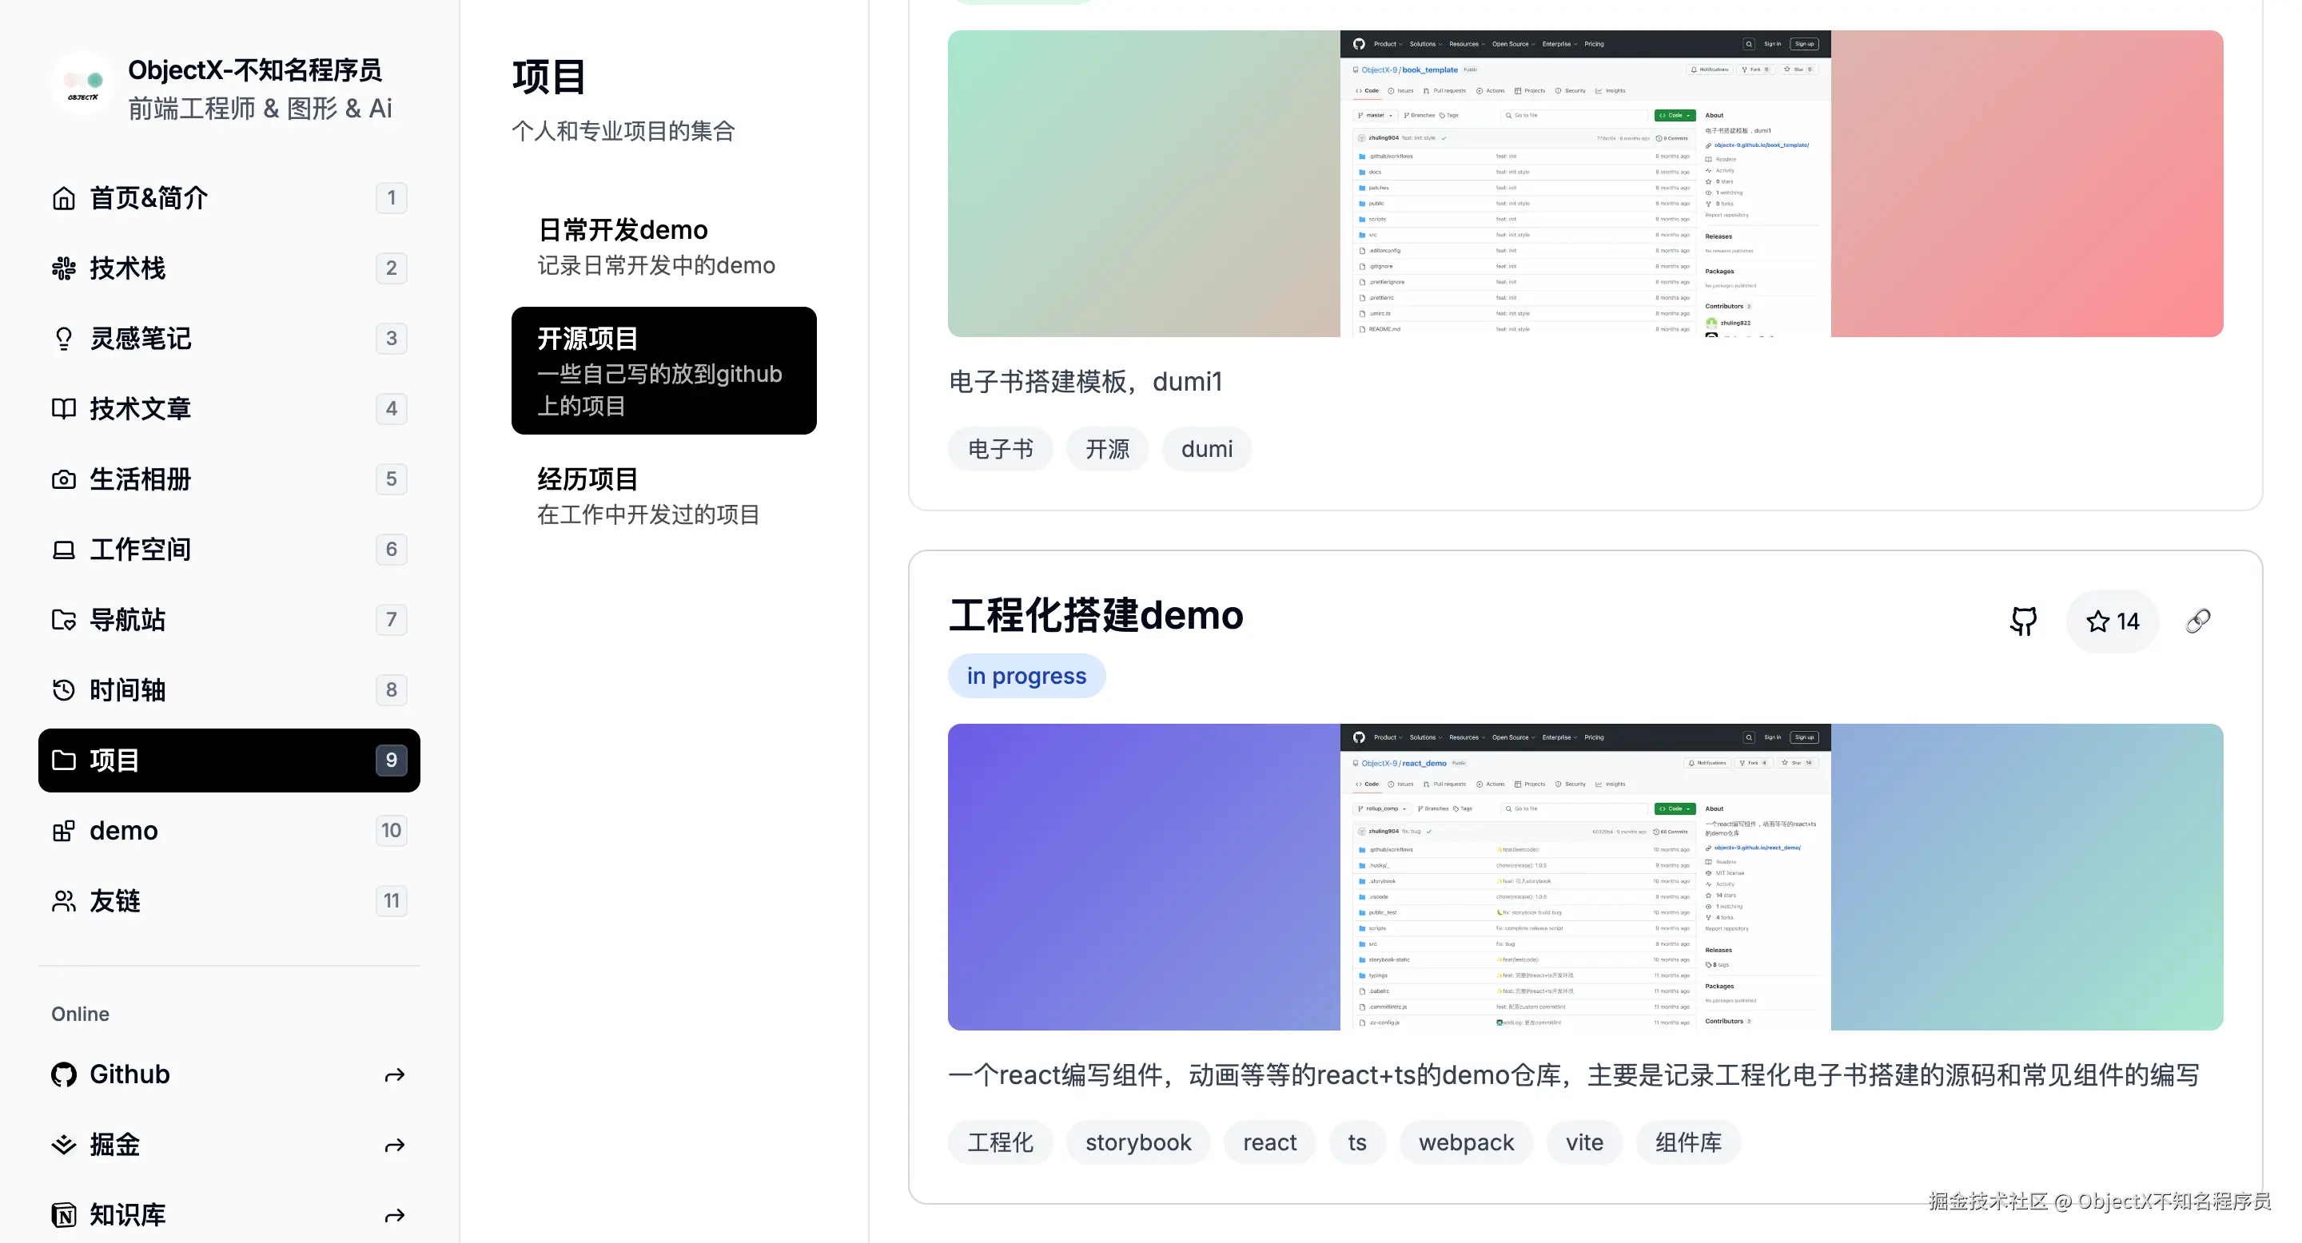Click the ObjectX avatar logo
The image size is (2302, 1243).
[83, 85]
